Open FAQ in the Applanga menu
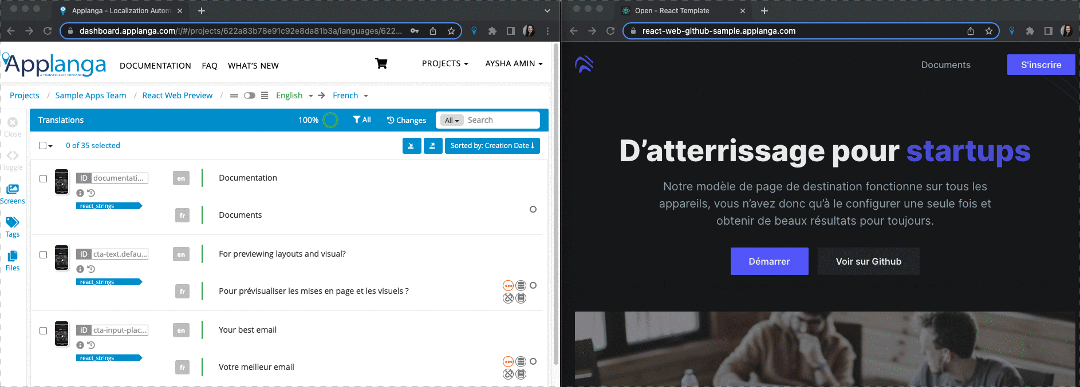 pyautogui.click(x=210, y=66)
